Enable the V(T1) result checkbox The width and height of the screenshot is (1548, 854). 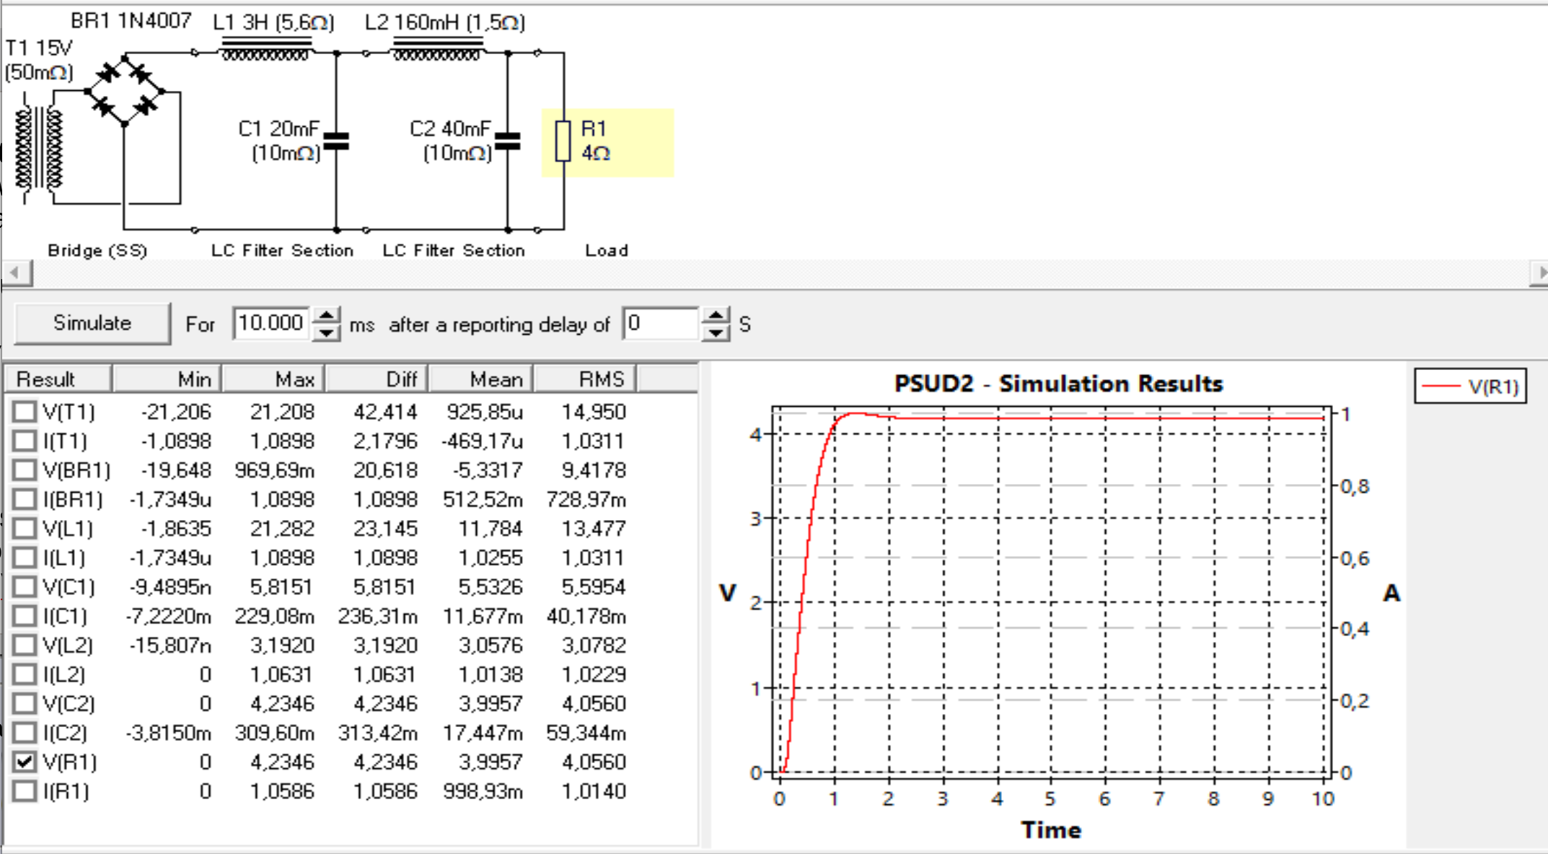(x=25, y=412)
